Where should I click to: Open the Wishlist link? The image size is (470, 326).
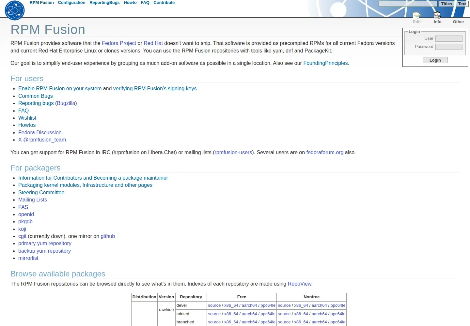tap(27, 118)
